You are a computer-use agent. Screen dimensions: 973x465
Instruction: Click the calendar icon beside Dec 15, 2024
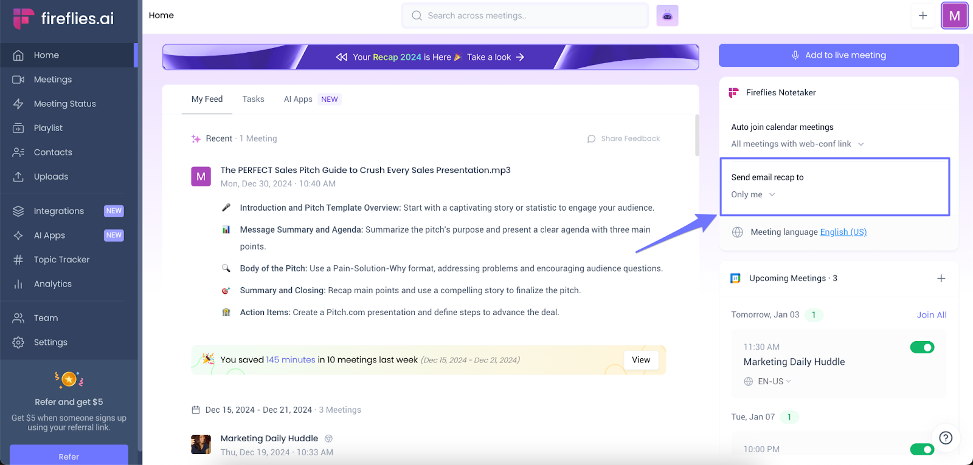tap(196, 410)
